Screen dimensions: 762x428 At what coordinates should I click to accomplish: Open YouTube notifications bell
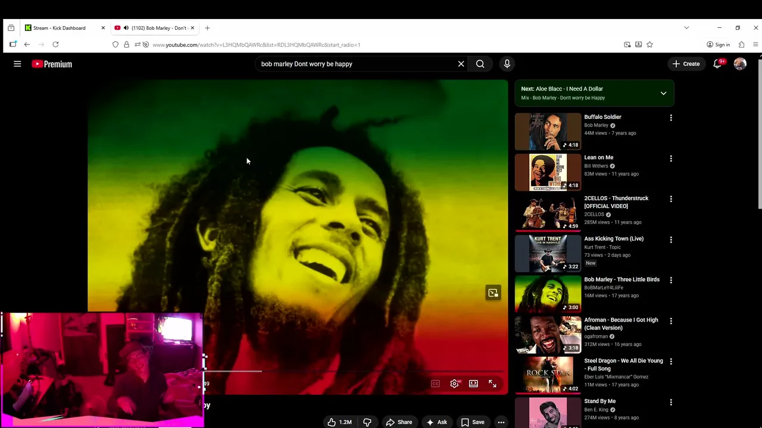point(717,64)
